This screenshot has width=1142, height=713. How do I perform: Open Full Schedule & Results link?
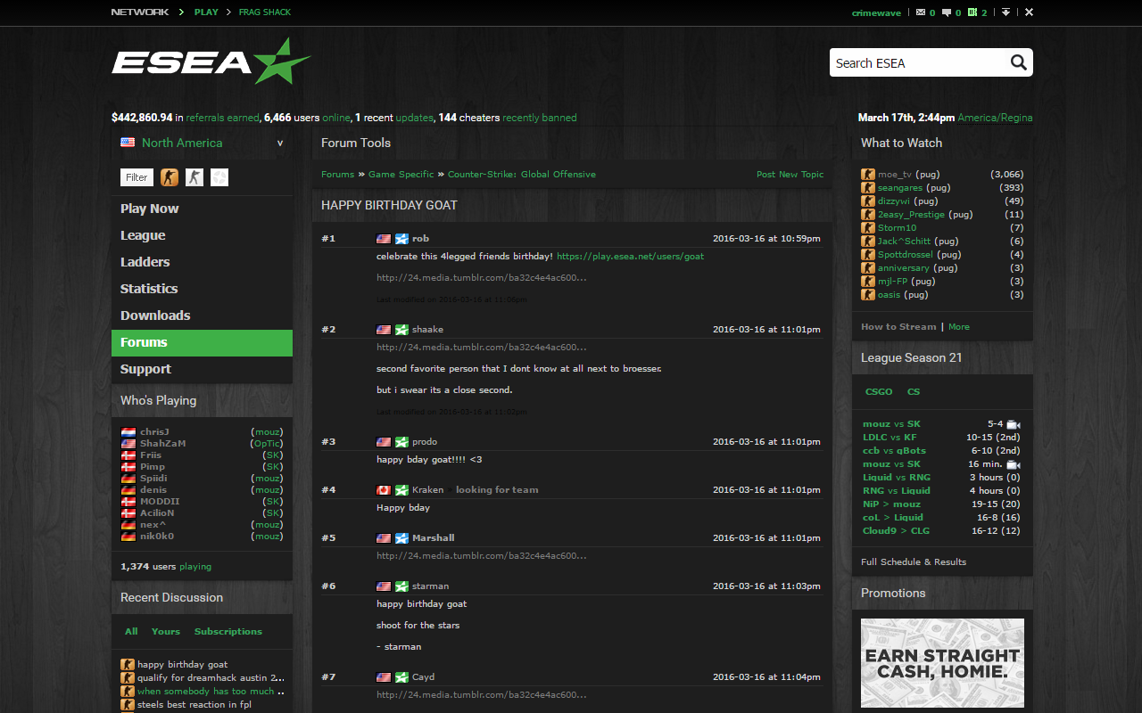(x=914, y=562)
